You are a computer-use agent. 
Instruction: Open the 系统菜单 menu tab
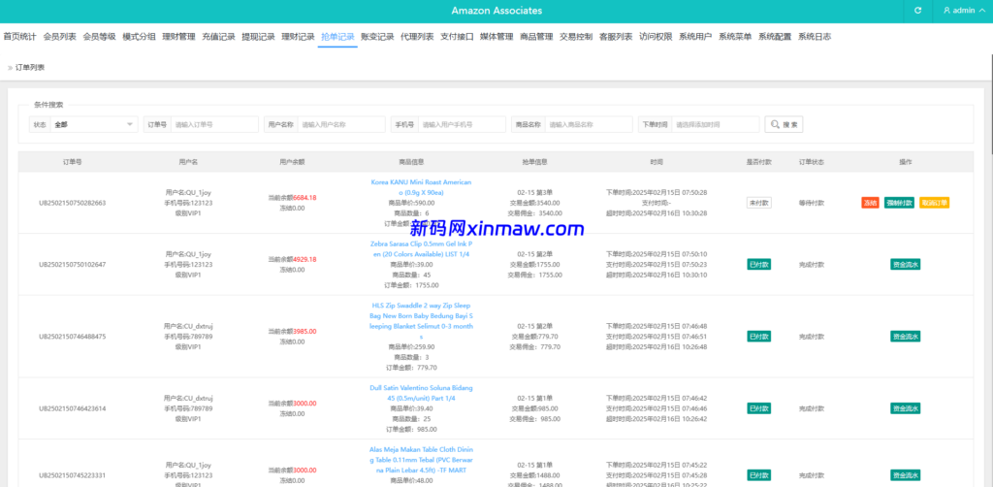(735, 37)
